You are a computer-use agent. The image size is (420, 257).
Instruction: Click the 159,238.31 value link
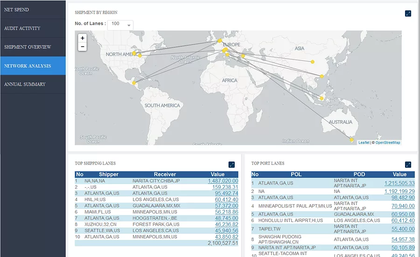point(225,187)
